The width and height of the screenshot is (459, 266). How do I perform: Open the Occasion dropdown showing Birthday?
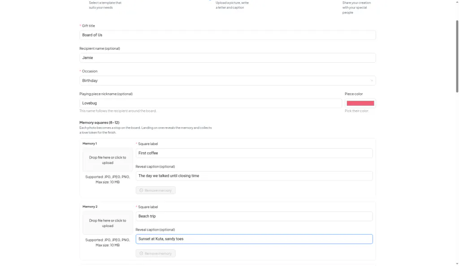227,81
